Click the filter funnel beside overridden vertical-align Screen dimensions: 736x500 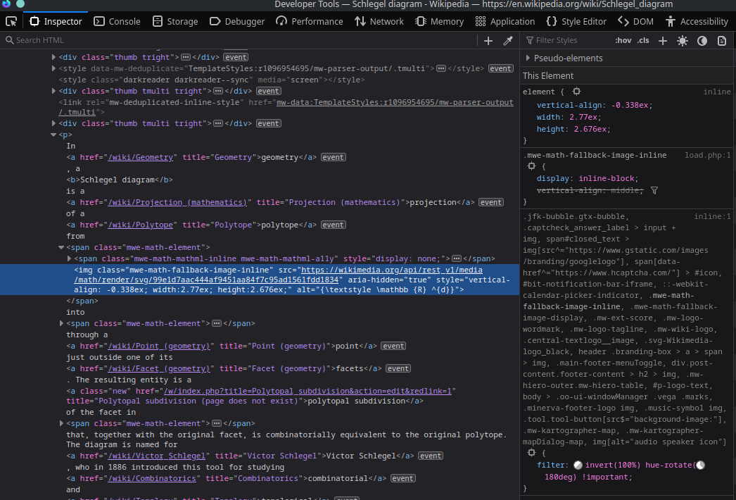pyautogui.click(x=654, y=190)
